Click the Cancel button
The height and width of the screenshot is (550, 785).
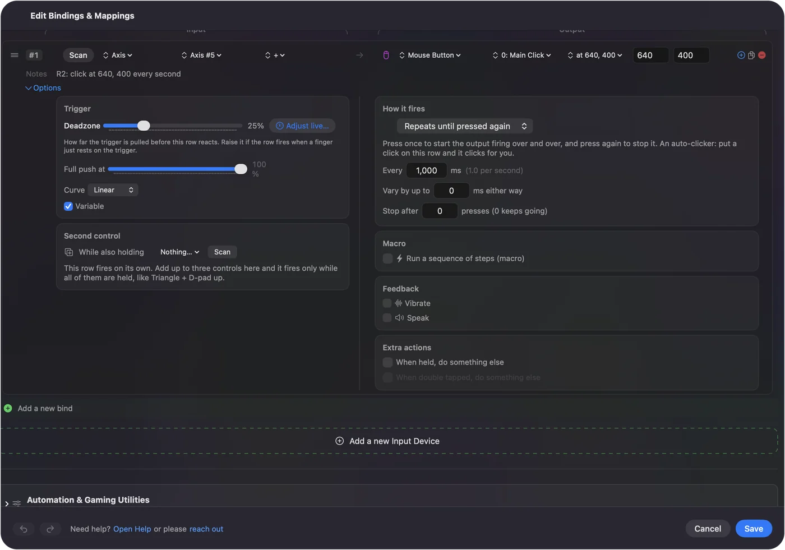(708, 529)
